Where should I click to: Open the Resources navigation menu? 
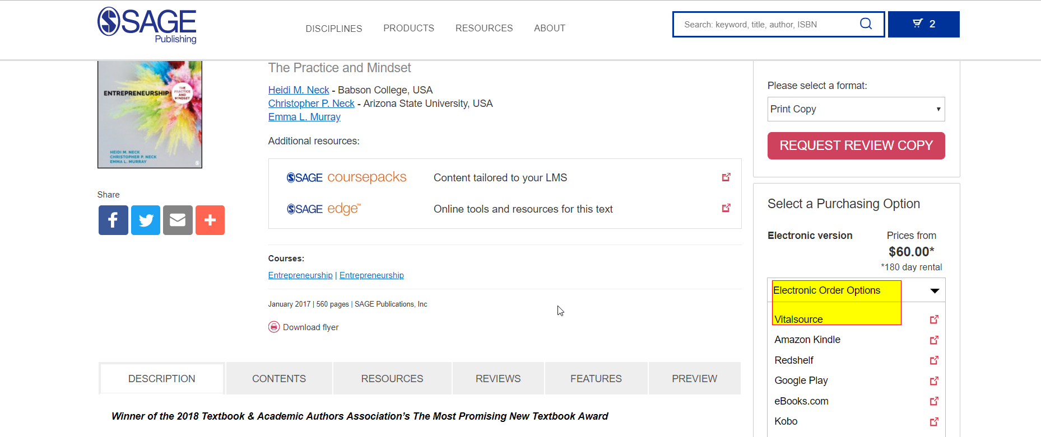pyautogui.click(x=484, y=28)
